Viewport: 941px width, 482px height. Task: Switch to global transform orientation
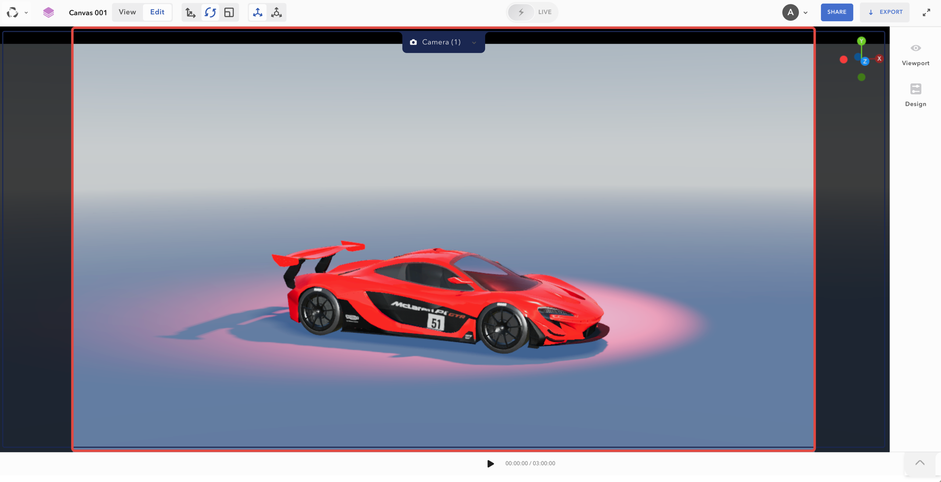tap(257, 12)
